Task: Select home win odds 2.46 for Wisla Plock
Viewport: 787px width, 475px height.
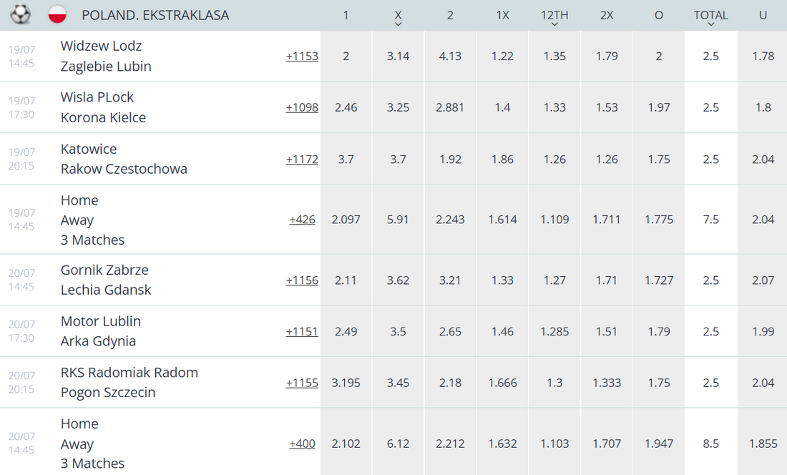Action: [x=346, y=107]
